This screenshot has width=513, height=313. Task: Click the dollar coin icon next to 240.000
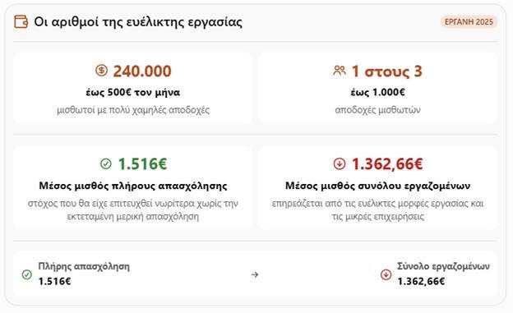(101, 71)
